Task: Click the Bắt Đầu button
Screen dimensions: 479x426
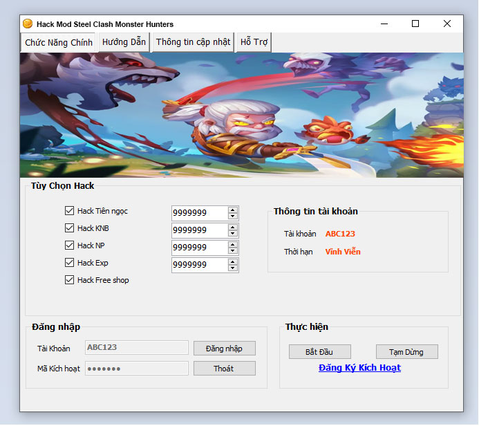Action: pos(320,352)
